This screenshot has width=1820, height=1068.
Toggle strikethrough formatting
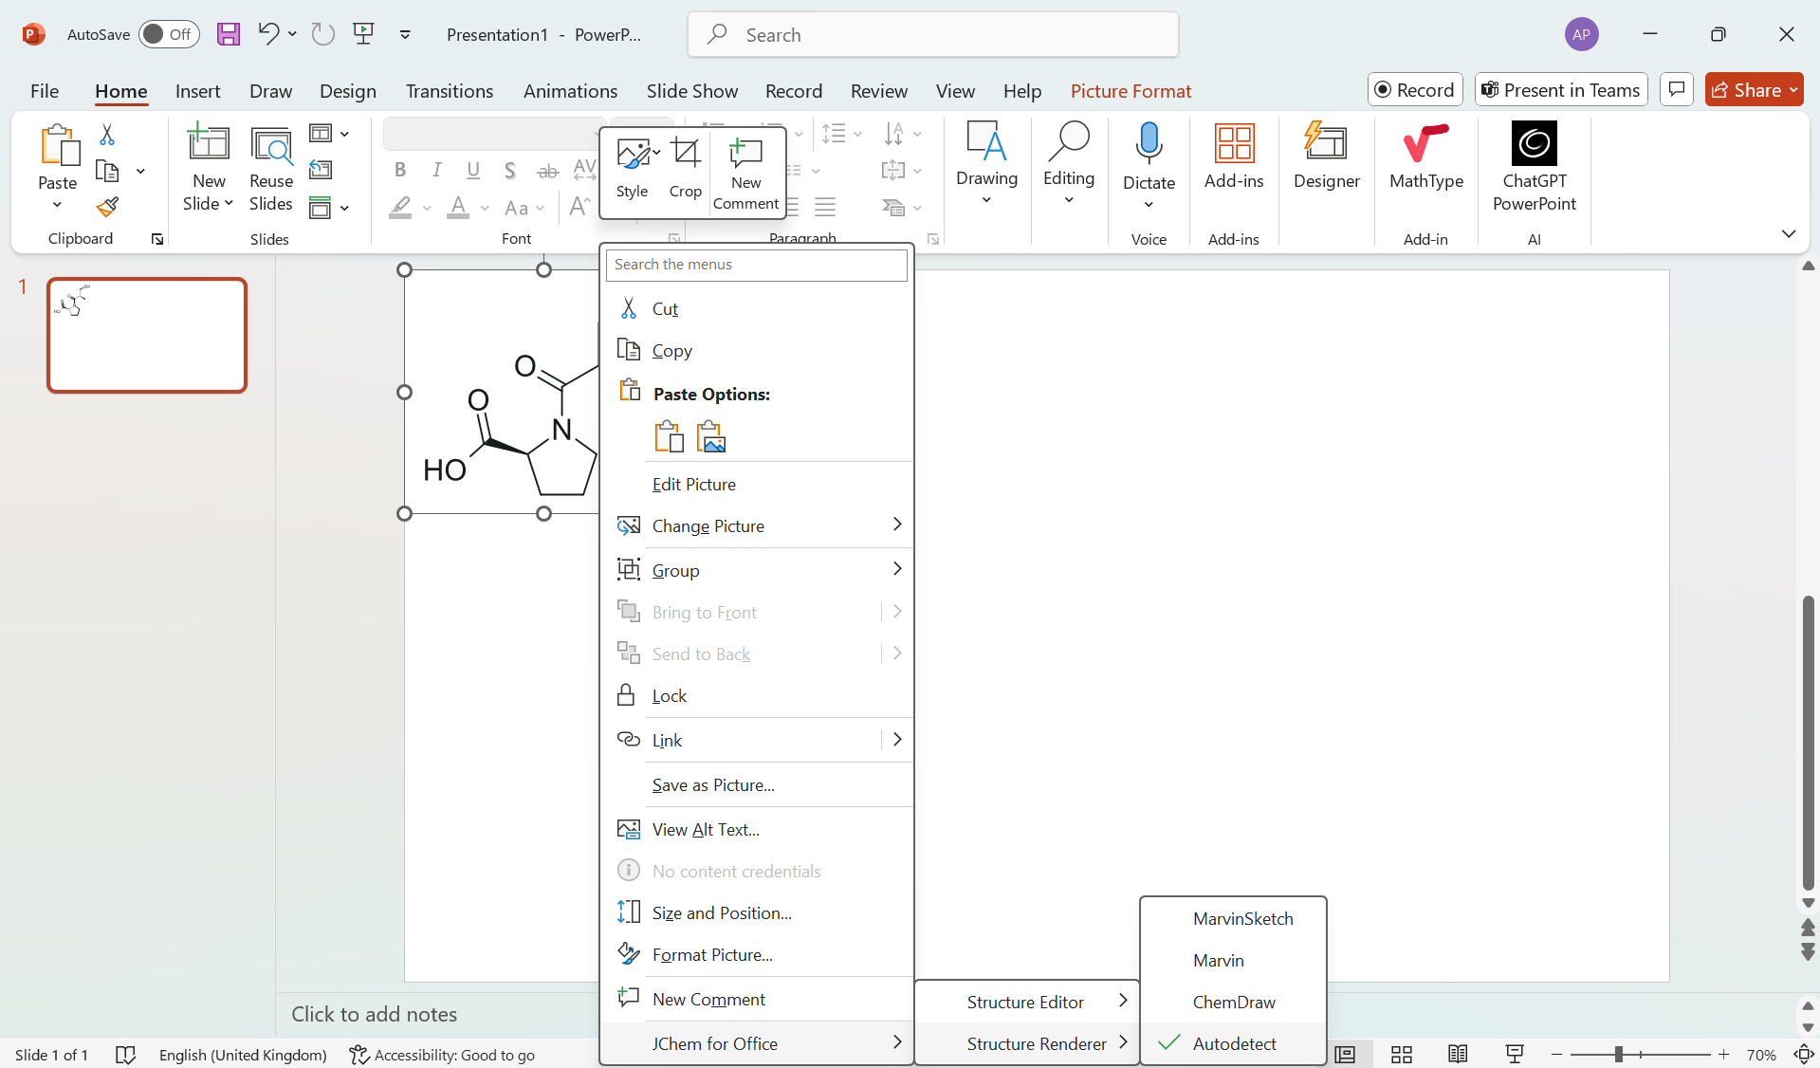coord(547,170)
